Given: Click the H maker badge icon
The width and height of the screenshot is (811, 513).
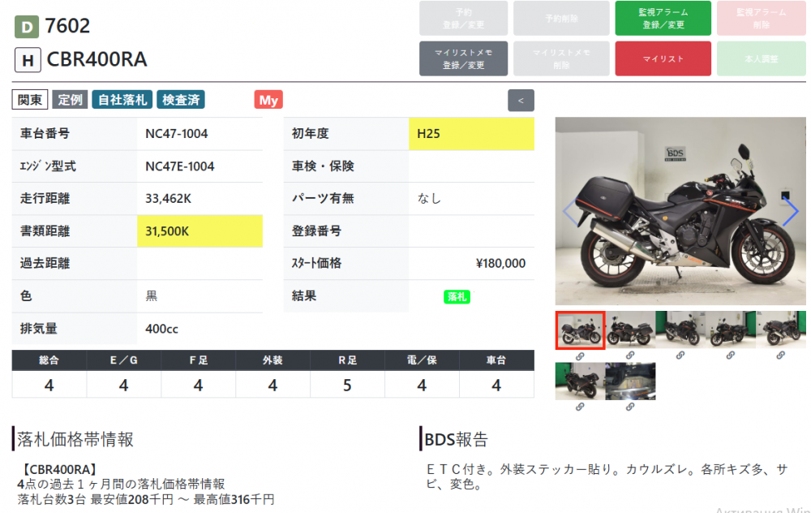Looking at the screenshot, I should click(x=27, y=60).
